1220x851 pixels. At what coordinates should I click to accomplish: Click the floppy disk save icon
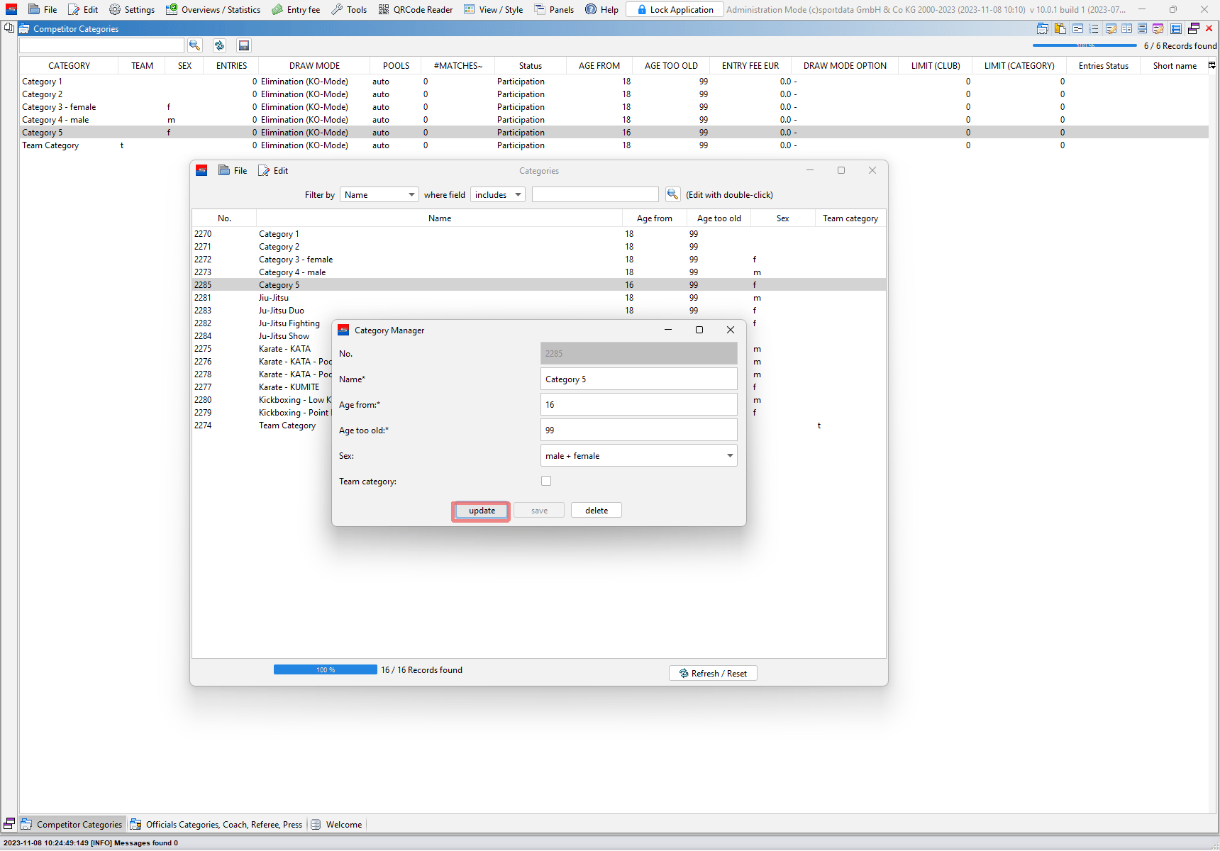pyautogui.click(x=244, y=45)
